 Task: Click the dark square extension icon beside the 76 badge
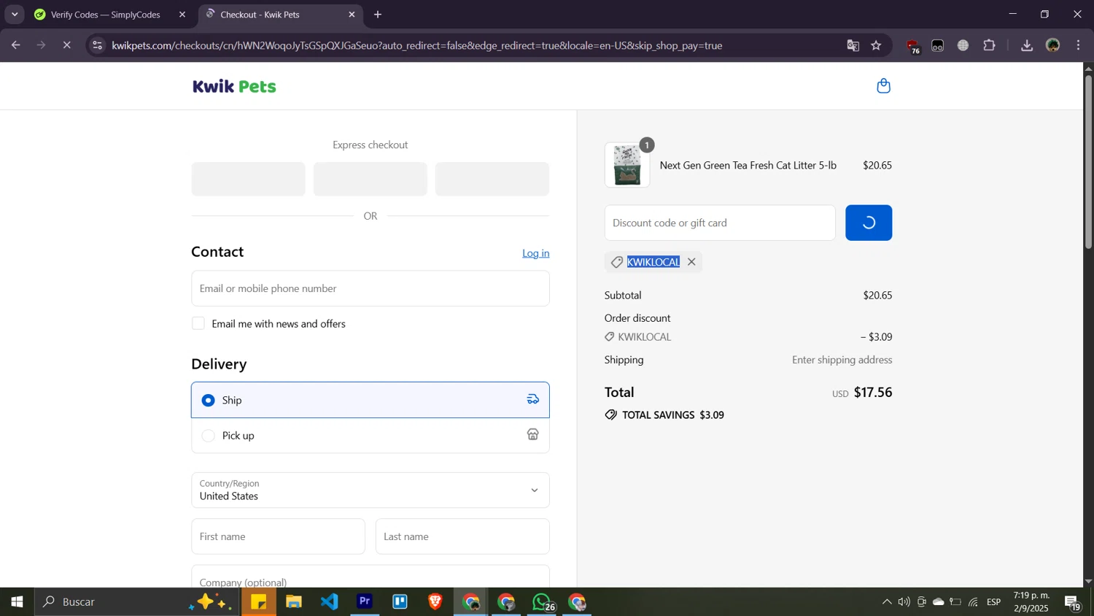[938, 45]
